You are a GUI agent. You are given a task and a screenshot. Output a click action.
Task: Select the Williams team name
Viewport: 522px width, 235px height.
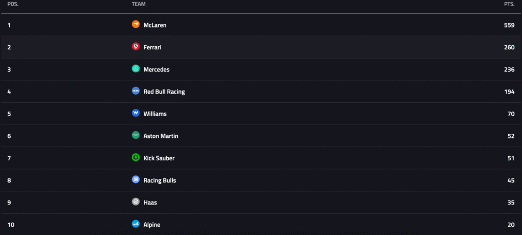click(155, 114)
